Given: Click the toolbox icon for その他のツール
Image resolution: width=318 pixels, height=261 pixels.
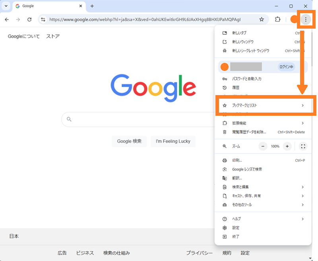Looking at the screenshot, I should tap(225, 205).
